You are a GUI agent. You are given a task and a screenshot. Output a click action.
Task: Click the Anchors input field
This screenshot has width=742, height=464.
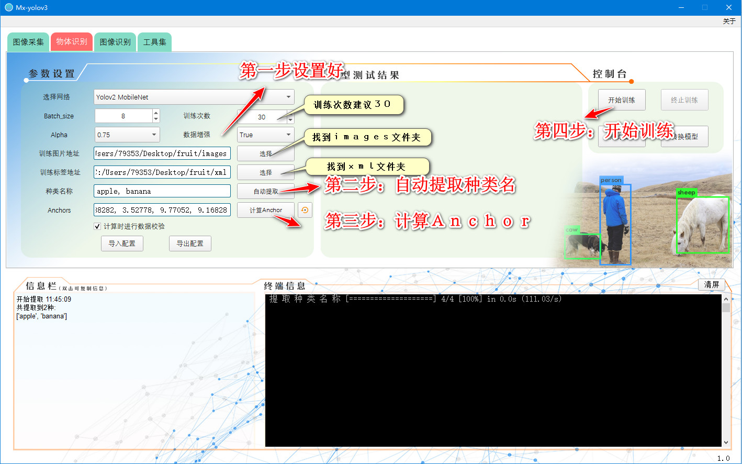[162, 209]
